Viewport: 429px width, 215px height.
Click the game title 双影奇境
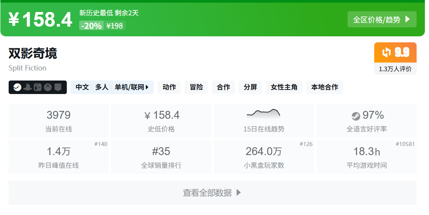tap(33, 53)
